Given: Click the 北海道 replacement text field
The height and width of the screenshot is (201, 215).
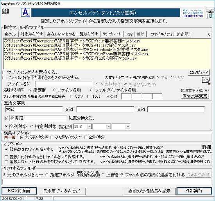Looking at the screenshot, I should click(x=38, y=118).
